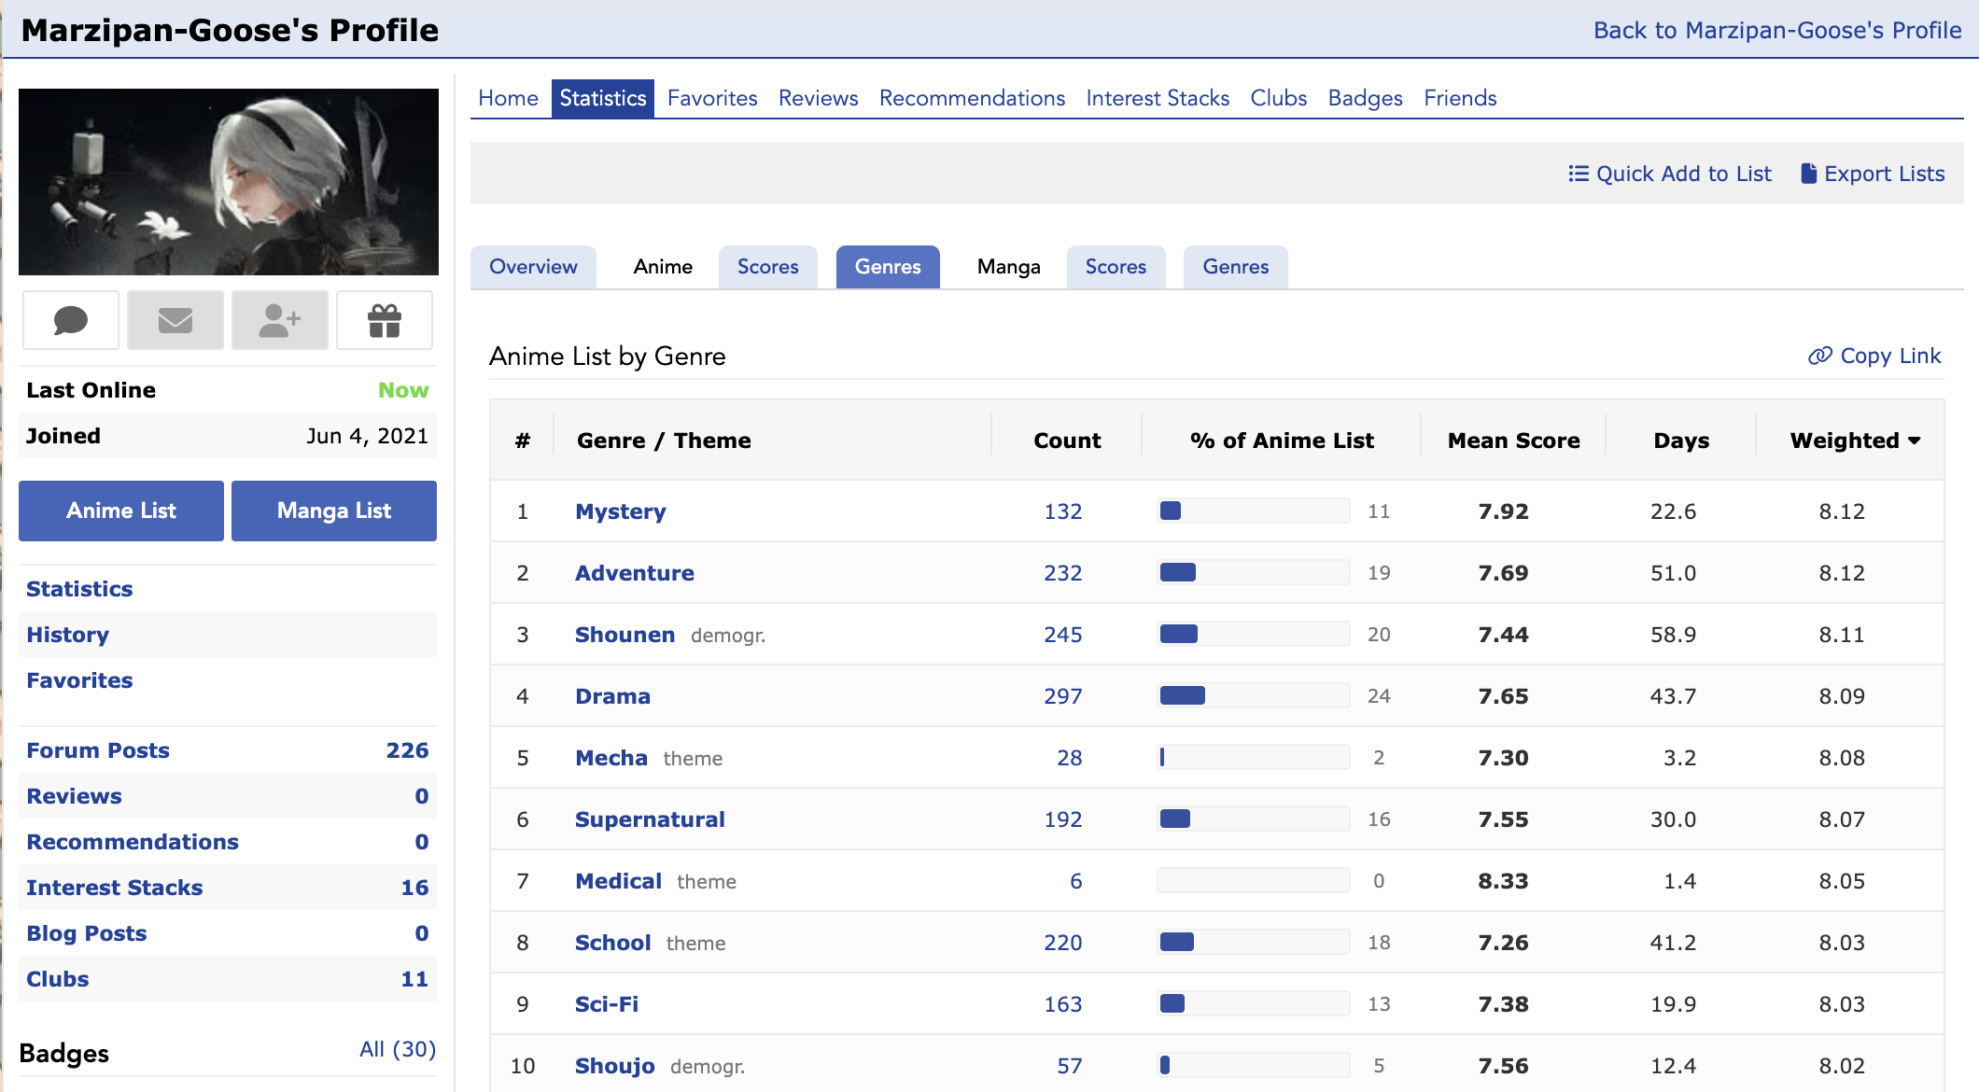Click the Manga List button
Viewport: 1979px width, 1092px height.
coord(334,511)
